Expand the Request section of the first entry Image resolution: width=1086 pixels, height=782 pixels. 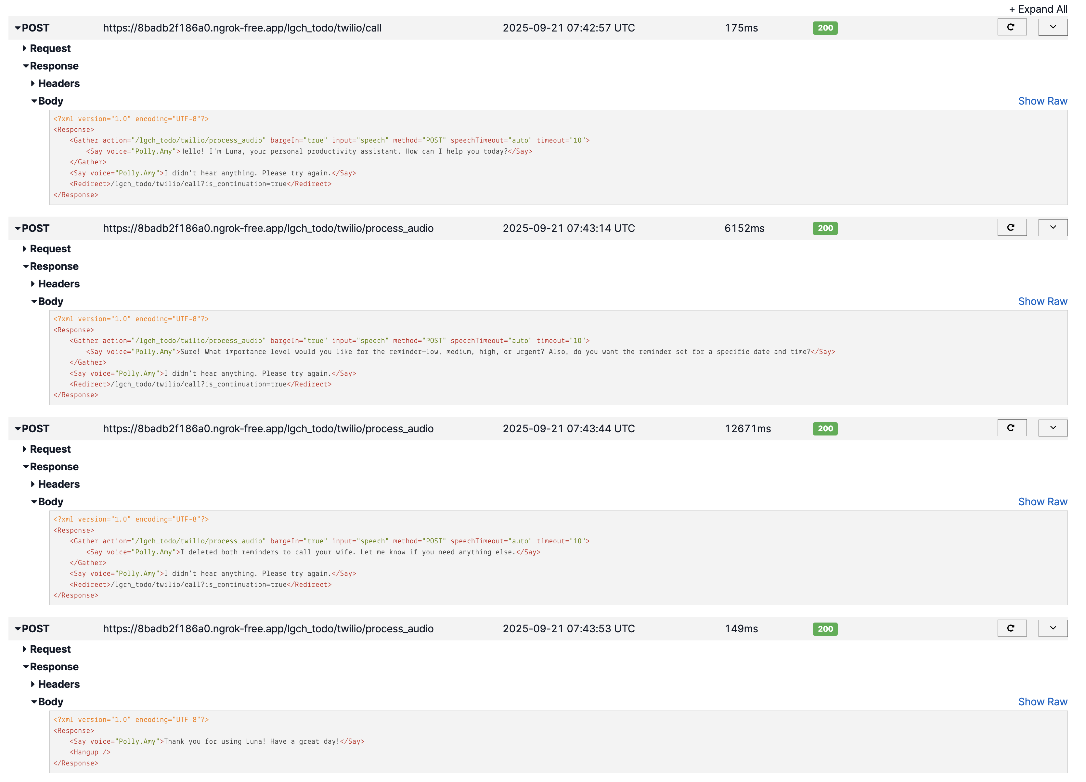(50, 48)
